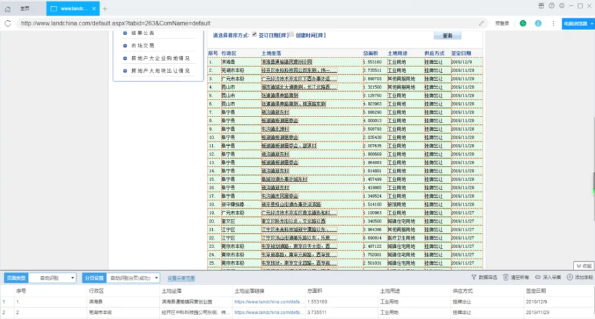Open the 页面类型 自动识别 dropdown
This screenshot has height=319, width=595.
click(x=51, y=278)
